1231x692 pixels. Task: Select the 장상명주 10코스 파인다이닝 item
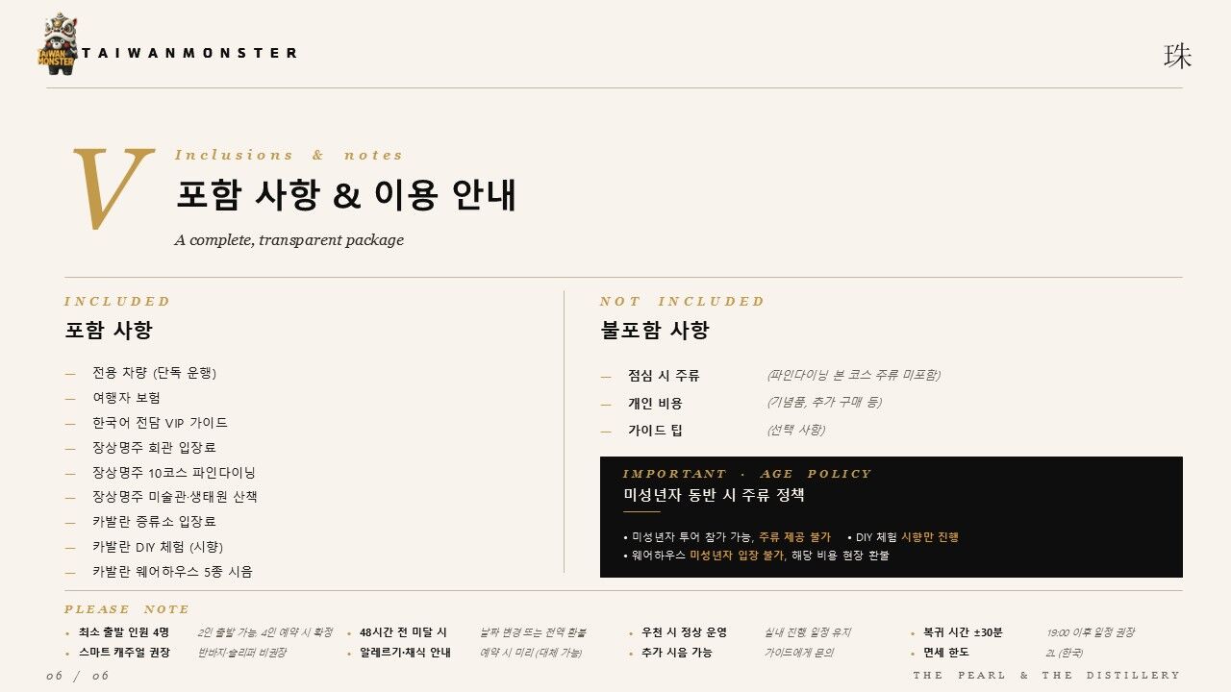click(x=174, y=473)
